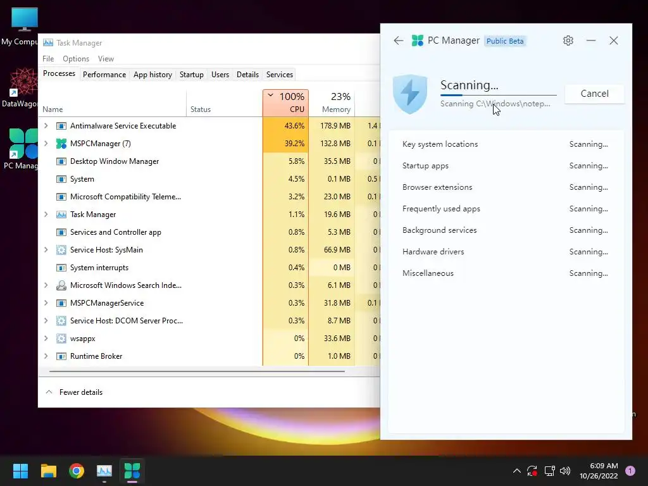Click the lightning shield scan icon
This screenshot has width=648, height=486.
(410, 94)
